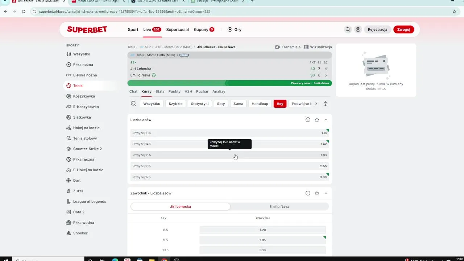The height and width of the screenshot is (261, 464).
Task: Favorite the Liczba asów market
Action: tap(317, 120)
